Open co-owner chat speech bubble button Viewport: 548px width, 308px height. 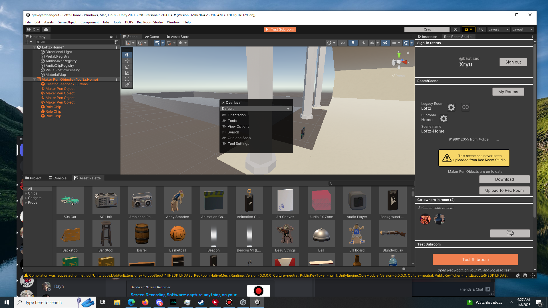(x=510, y=233)
